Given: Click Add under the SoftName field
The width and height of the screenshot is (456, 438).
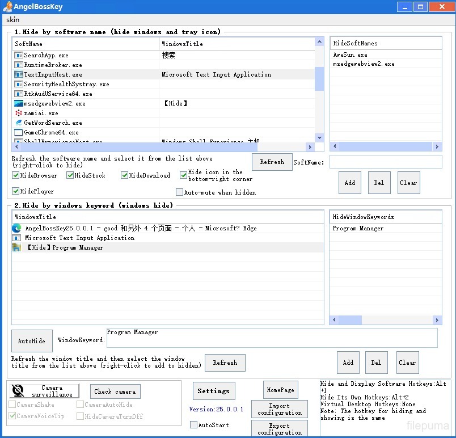Looking at the screenshot, I should [350, 183].
